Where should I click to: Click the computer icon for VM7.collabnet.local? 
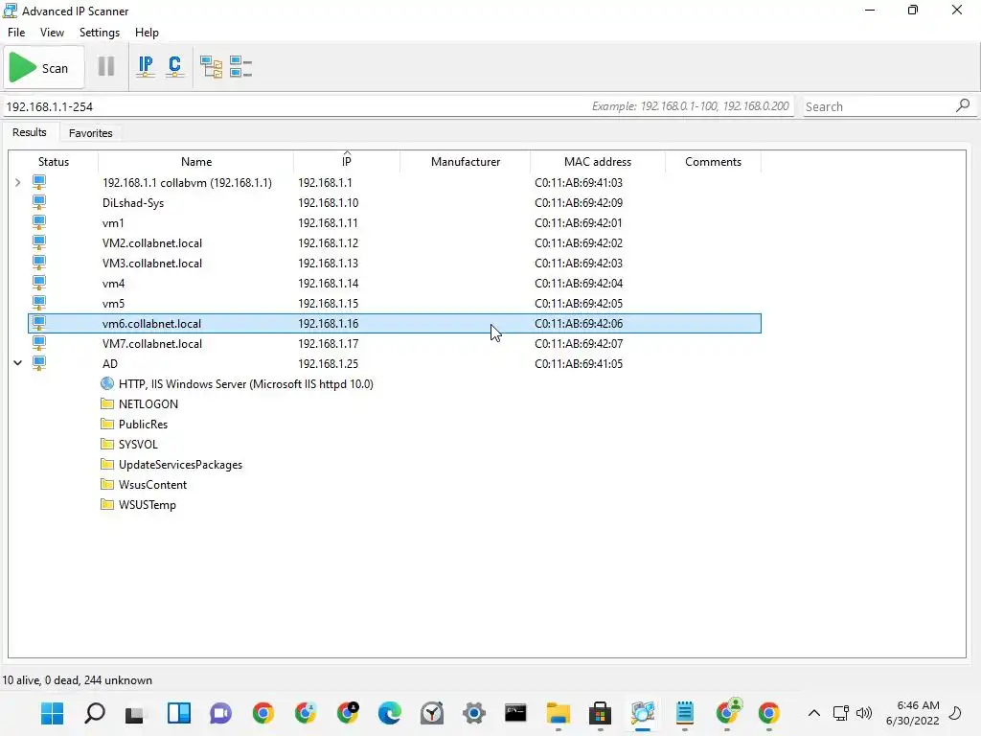tap(38, 344)
